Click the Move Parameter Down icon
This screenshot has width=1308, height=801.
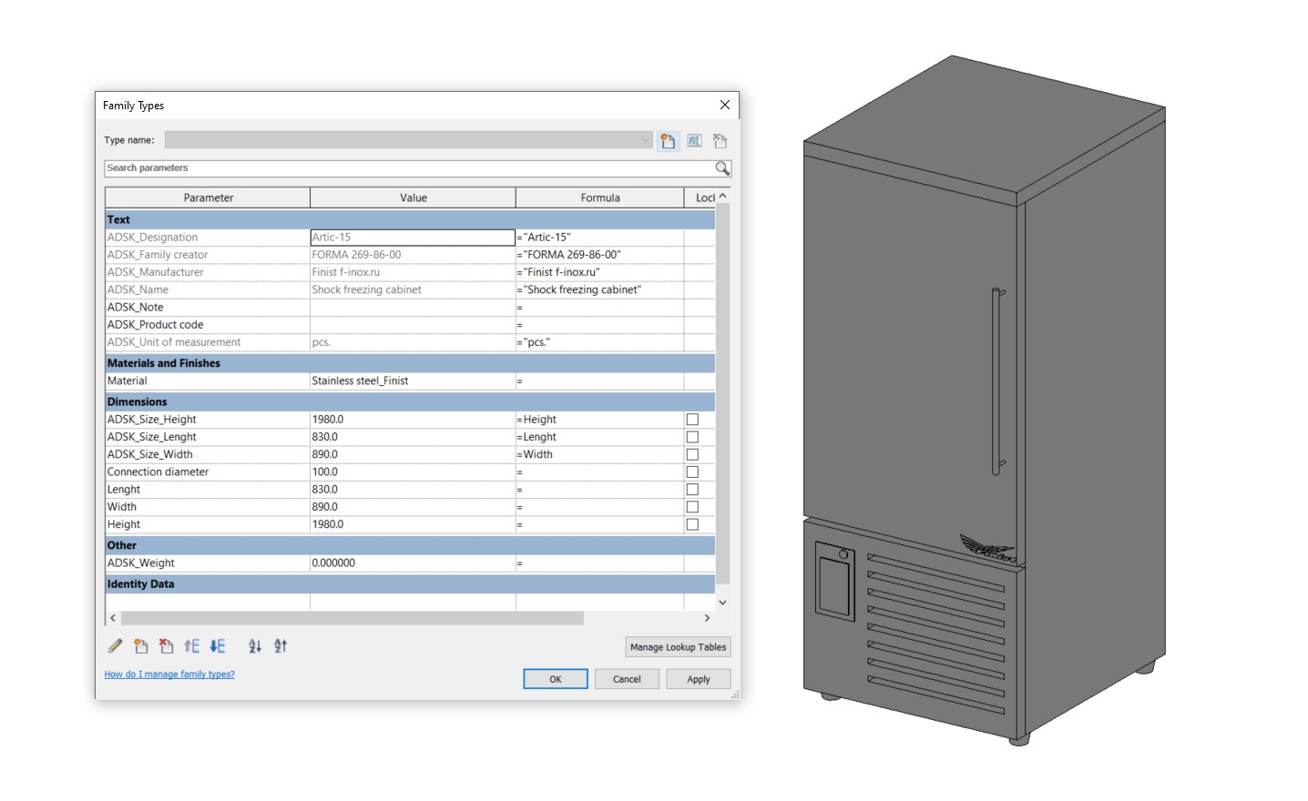(217, 646)
